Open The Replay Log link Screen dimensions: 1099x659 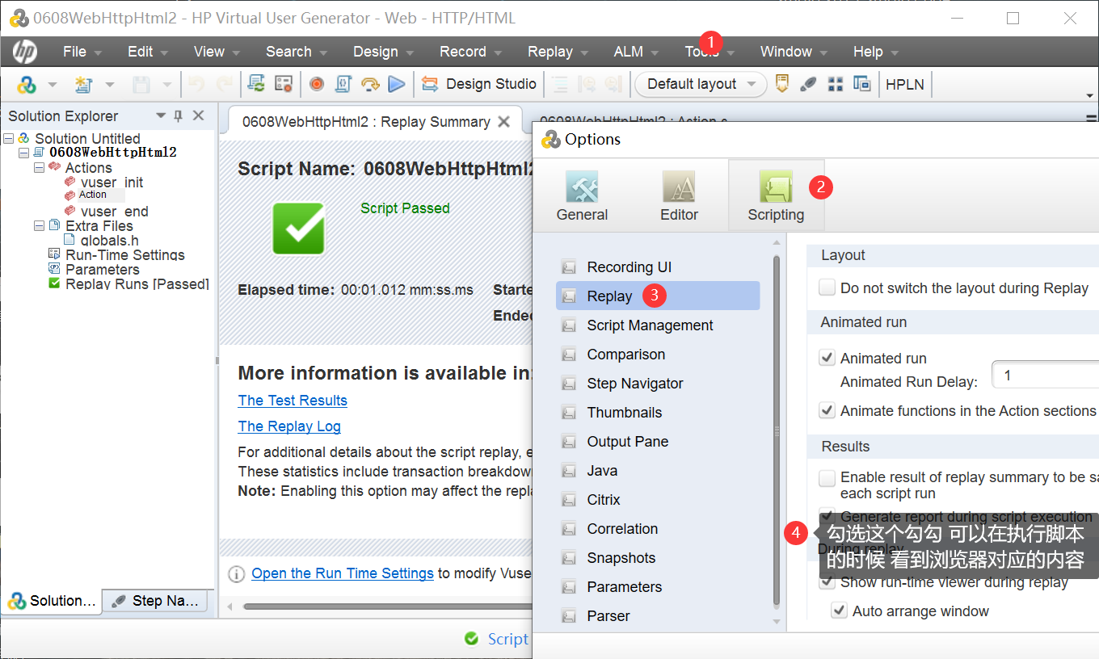[289, 426]
